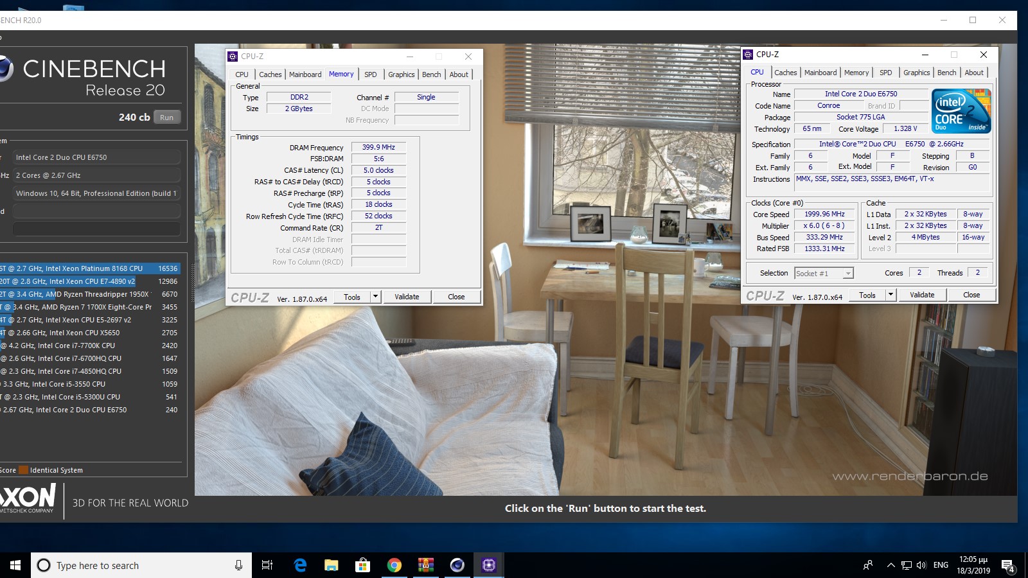Image resolution: width=1028 pixels, height=578 pixels.
Task: Expand Tools dropdown arrow in the right CPU-Z window
Action: (x=891, y=295)
